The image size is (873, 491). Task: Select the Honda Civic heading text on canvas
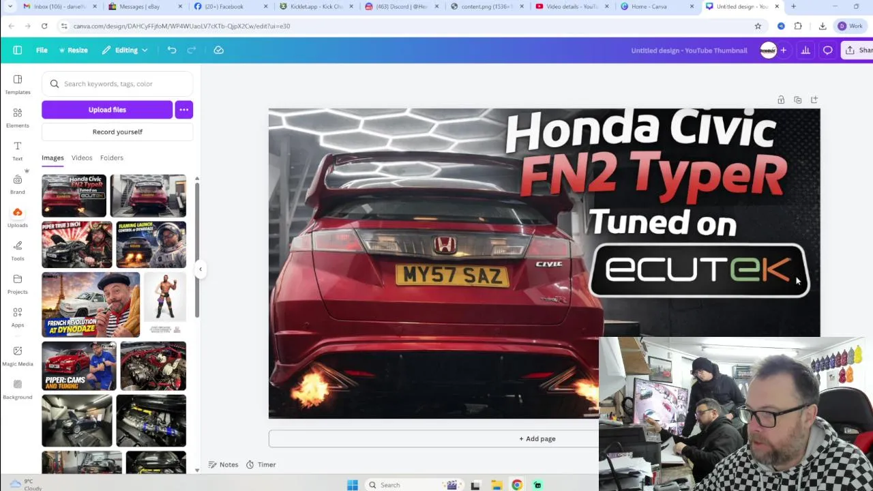(x=641, y=130)
